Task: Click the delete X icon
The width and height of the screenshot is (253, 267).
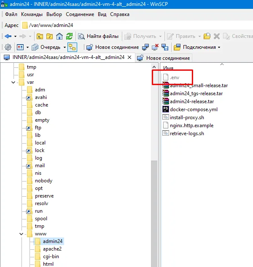Action: [x=217, y=36]
